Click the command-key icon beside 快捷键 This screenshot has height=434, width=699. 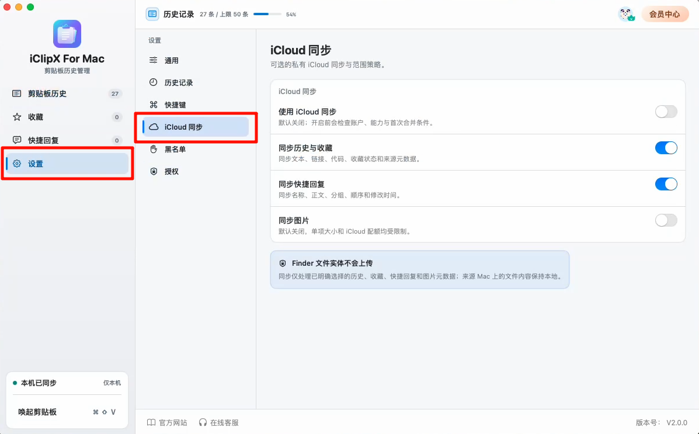(x=154, y=105)
